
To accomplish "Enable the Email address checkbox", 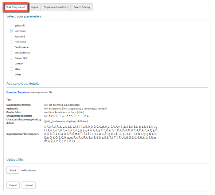I will 12,53.
